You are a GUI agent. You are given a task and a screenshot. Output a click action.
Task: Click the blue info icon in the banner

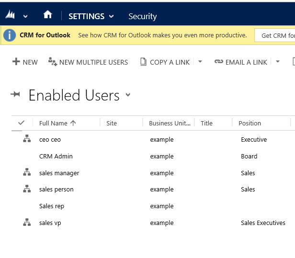click(x=10, y=35)
